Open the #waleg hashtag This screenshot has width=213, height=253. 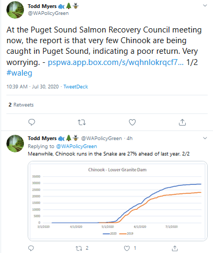pos(19,73)
